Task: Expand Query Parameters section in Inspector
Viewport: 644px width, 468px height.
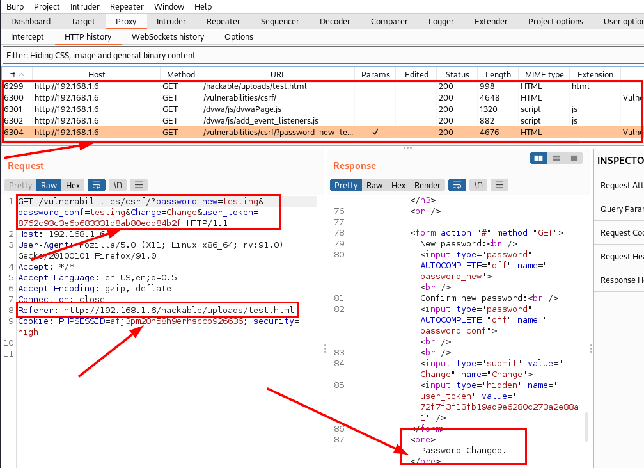Action: pos(621,209)
